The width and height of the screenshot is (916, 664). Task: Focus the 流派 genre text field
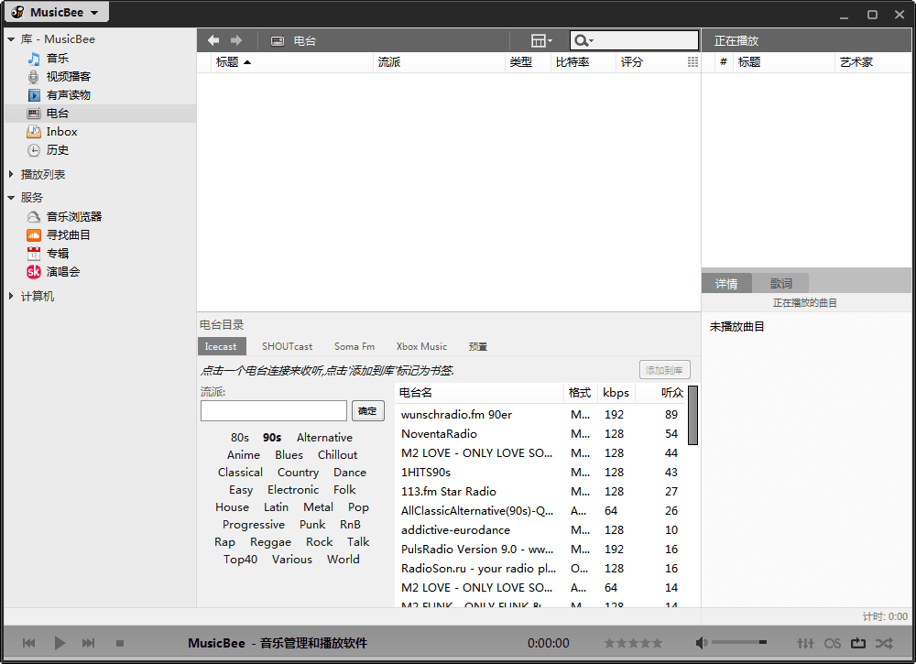click(x=274, y=410)
